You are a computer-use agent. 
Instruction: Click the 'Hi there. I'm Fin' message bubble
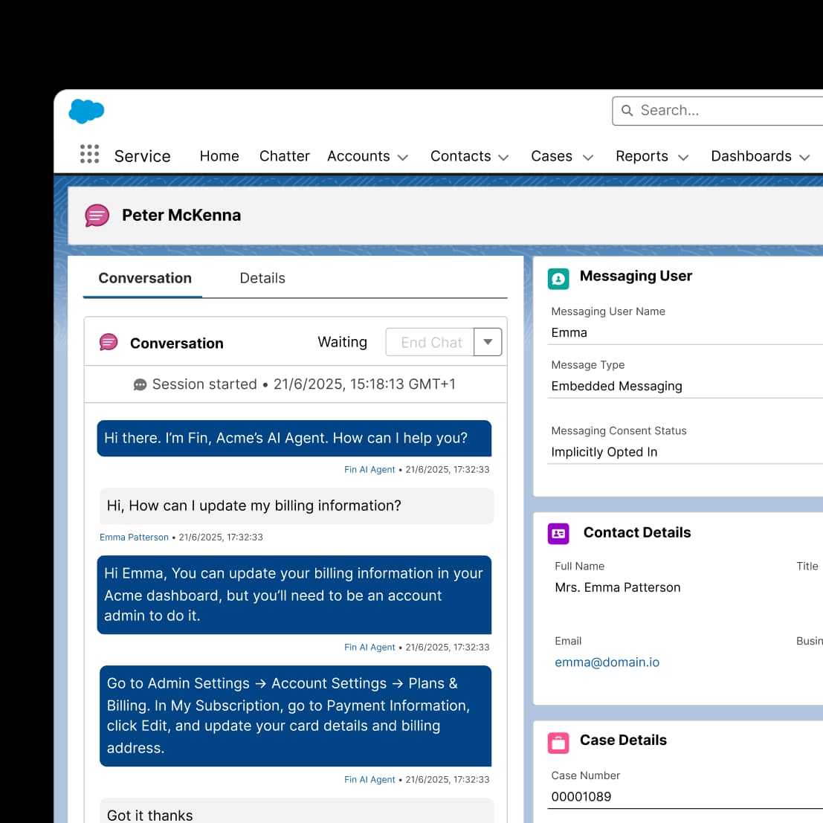294,439
